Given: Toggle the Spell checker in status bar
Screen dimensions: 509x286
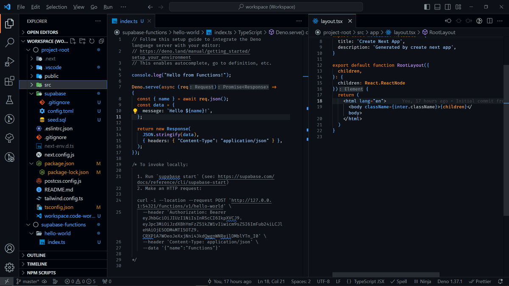Looking at the screenshot, I should click(398, 281).
